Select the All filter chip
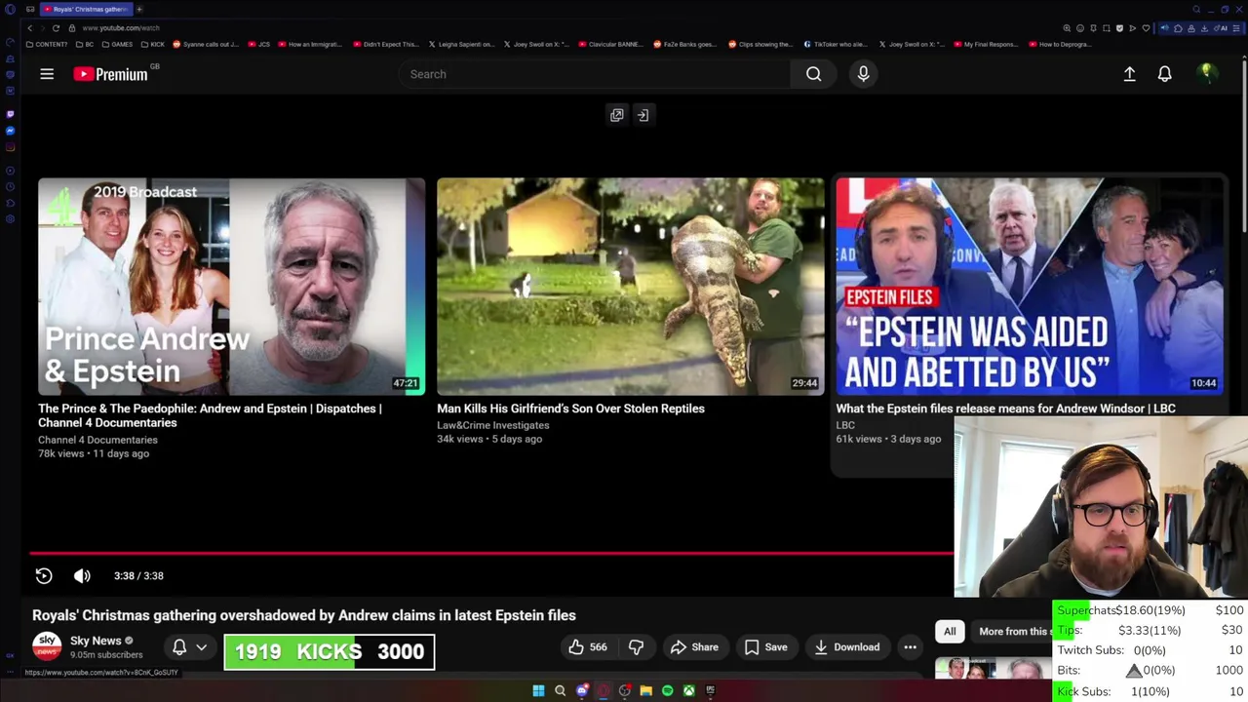The width and height of the screenshot is (1248, 702). click(950, 632)
